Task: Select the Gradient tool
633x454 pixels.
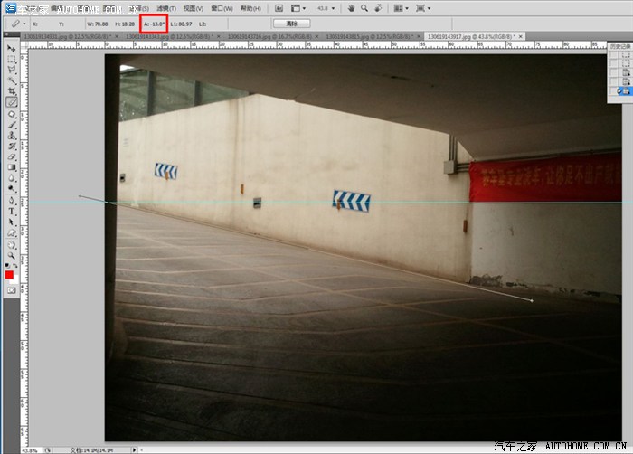Action: coord(11,167)
